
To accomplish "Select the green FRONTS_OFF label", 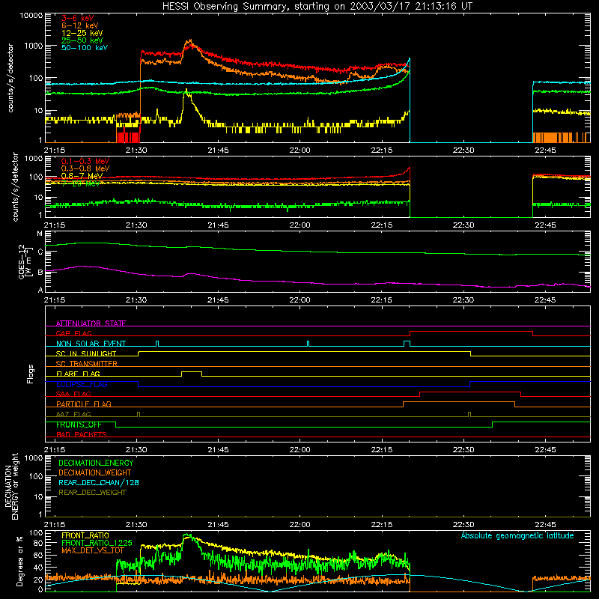I will pyautogui.click(x=79, y=425).
